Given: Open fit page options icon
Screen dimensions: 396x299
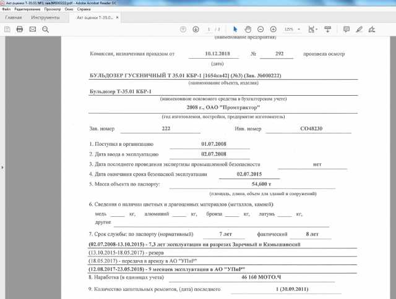Looking at the screenshot, I should (312, 29).
